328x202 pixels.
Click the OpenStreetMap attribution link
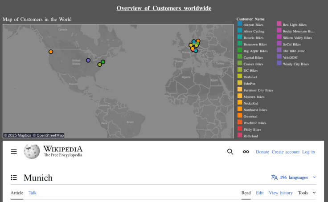pyautogui.click(x=48, y=135)
